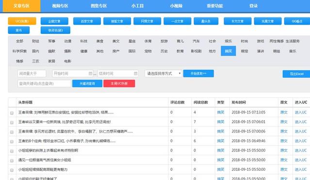Sort by the 阅读总数 column header

pos(201,102)
